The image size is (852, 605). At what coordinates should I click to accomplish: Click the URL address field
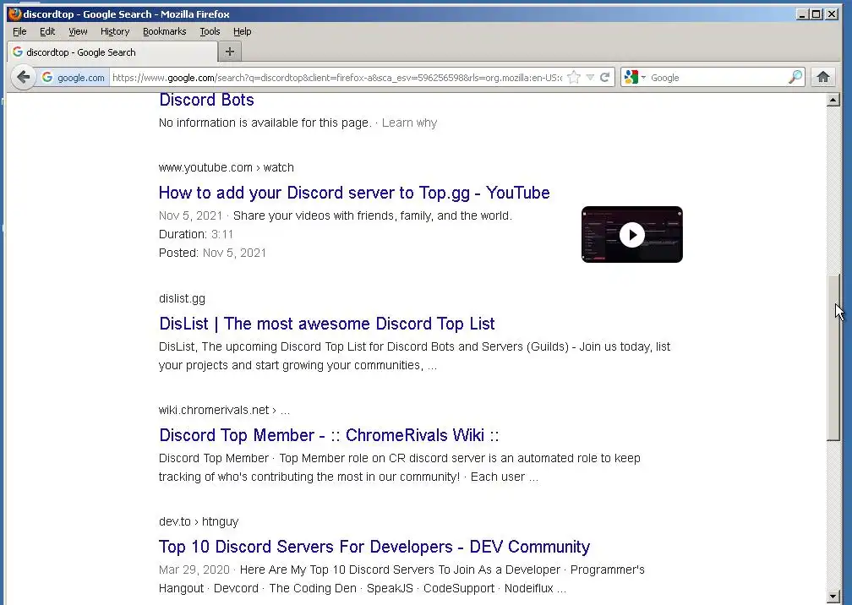coord(337,78)
